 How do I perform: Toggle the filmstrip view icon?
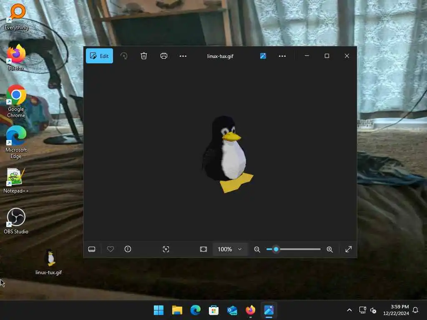coord(92,249)
